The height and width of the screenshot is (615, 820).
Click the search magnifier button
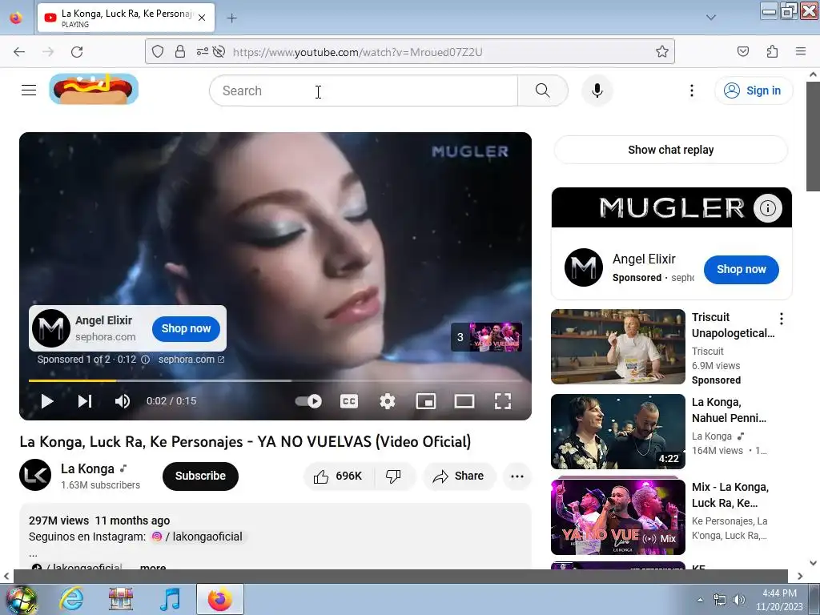click(543, 90)
